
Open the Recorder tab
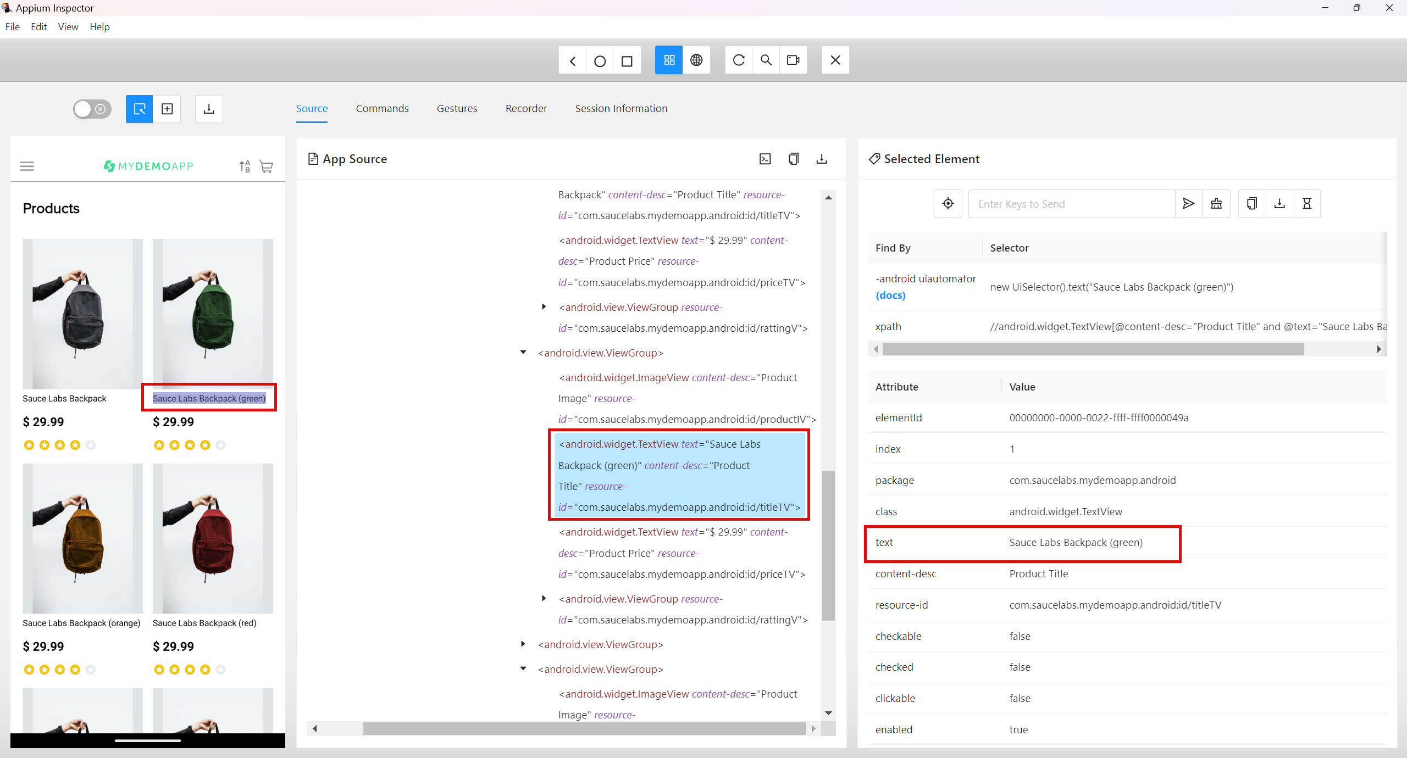[x=526, y=109]
